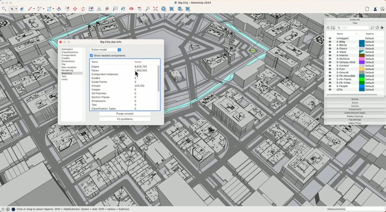Select the Rectangle shape tool

pyautogui.click(x=49, y=9)
